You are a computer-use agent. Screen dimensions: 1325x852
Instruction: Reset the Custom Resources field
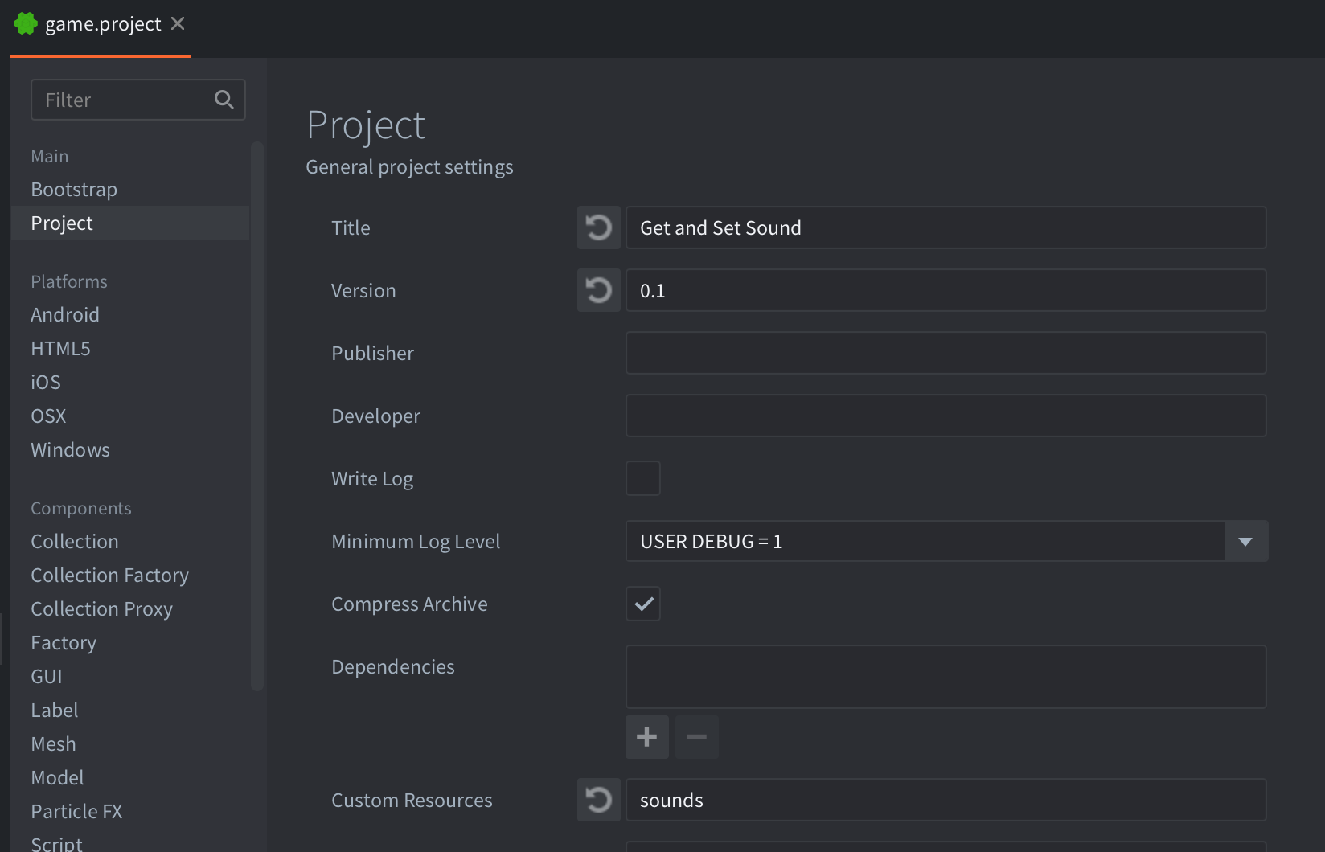[598, 800]
